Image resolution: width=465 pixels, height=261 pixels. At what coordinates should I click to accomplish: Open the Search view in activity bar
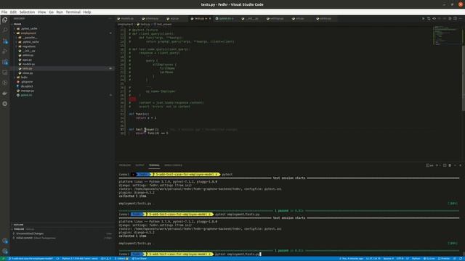pos(5,30)
